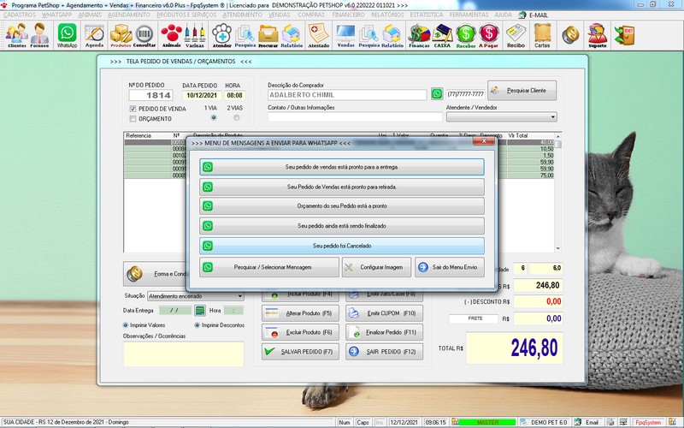Send 'Orçamento do seu Pedido' message
The height and width of the screenshot is (428, 684).
(x=341, y=205)
